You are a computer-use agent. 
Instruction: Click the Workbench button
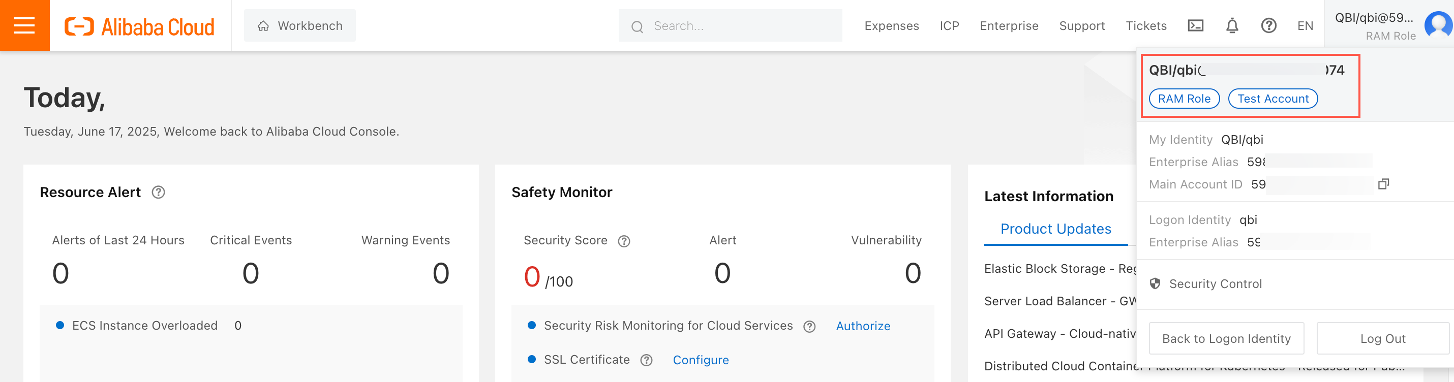(300, 26)
